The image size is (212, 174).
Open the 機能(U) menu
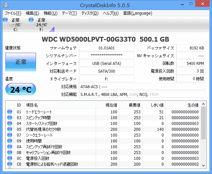tap(50, 13)
